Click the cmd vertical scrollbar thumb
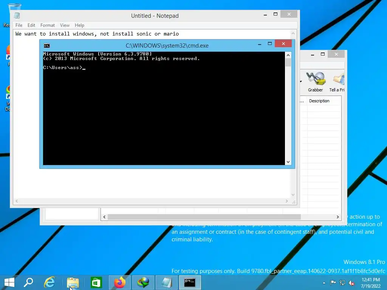 coord(288,62)
